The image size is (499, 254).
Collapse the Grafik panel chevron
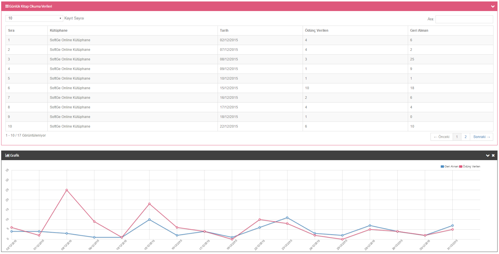488,155
